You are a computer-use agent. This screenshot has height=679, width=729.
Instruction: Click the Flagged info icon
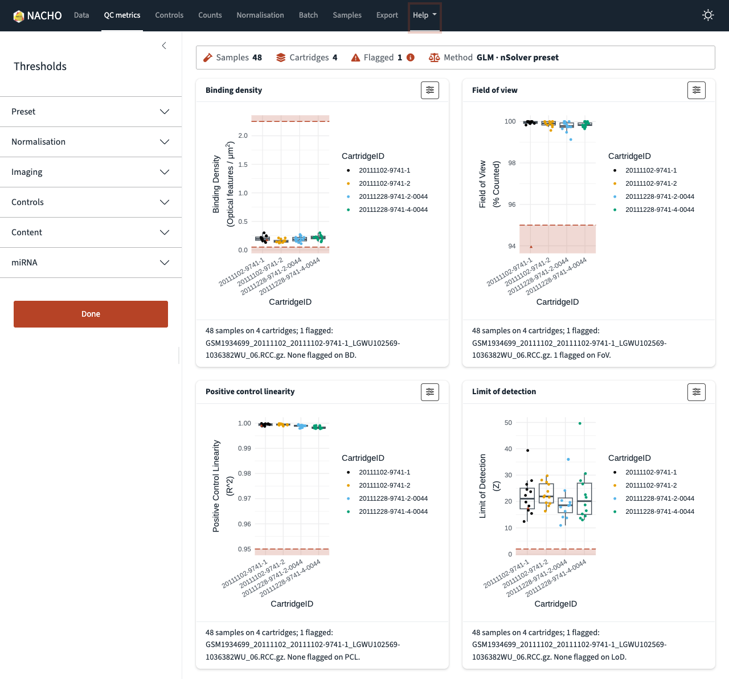point(411,58)
